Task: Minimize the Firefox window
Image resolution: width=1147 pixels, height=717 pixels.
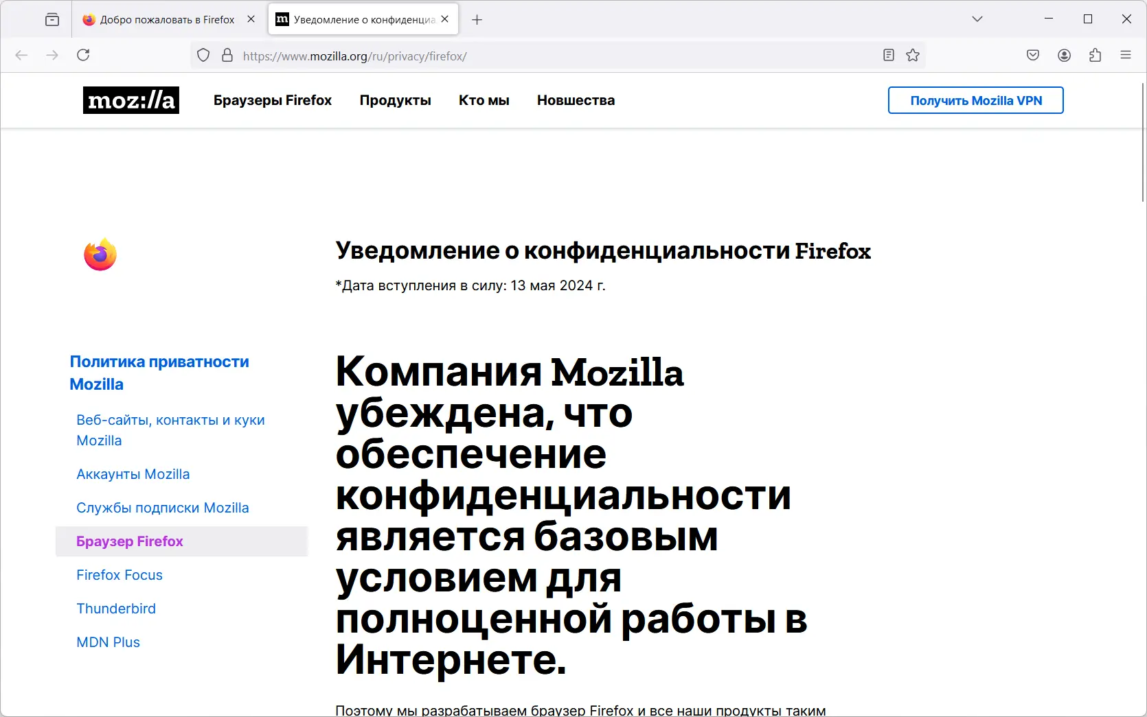Action: coord(1049,19)
